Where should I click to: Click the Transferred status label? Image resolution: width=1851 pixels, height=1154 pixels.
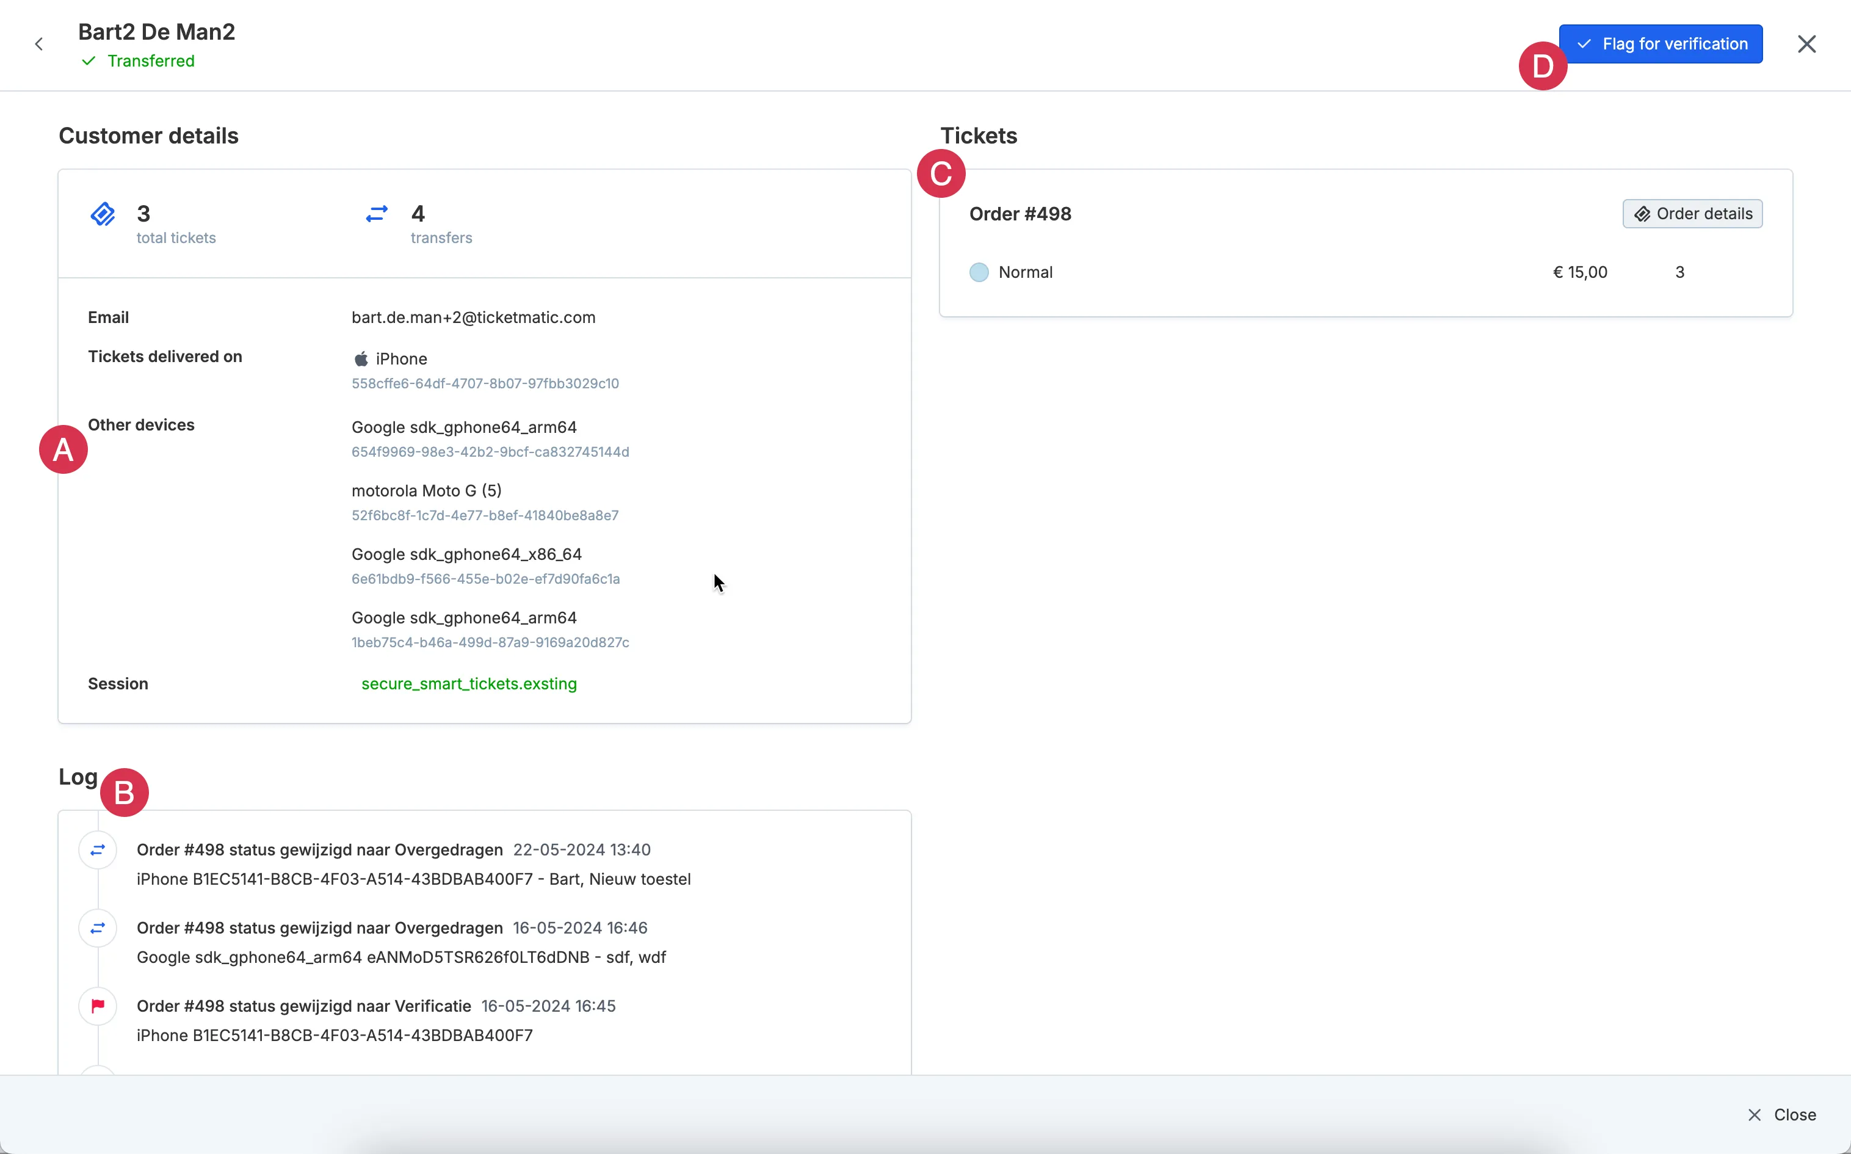coord(151,61)
